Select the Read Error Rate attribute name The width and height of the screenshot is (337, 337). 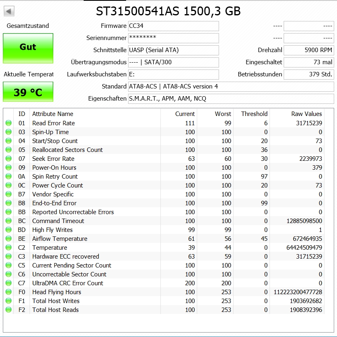(53, 123)
